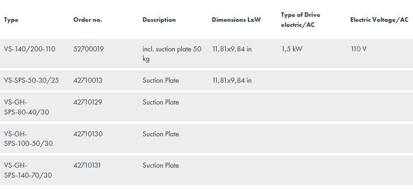Click order number 42710129
This screenshot has height=189, width=413.
pos(88,102)
